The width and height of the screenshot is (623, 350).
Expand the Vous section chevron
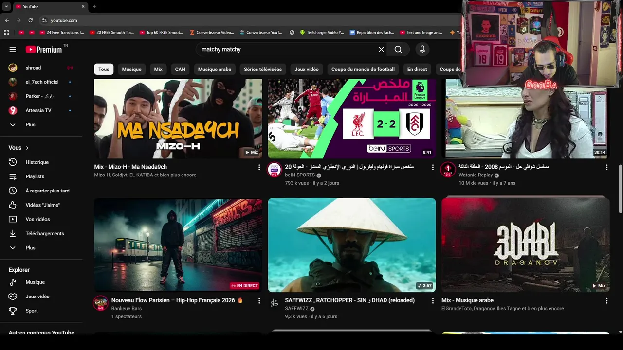[27, 148]
